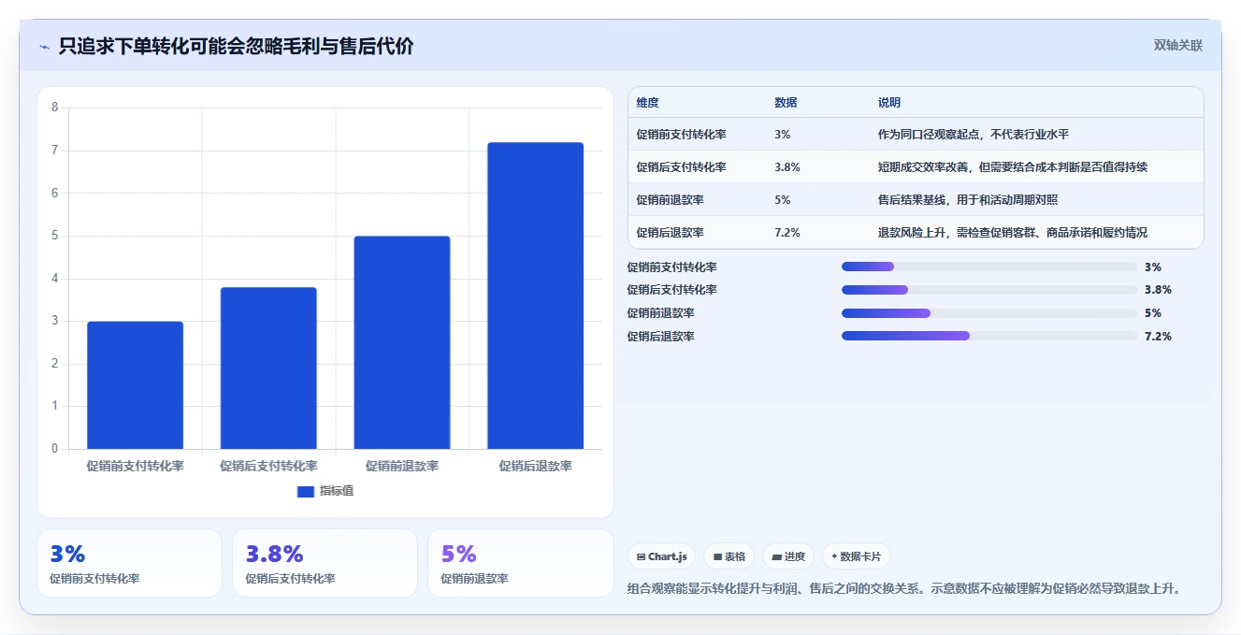Click the 7.2% value beside progress bar
Screen dimensions: 1241x635
click(1158, 336)
